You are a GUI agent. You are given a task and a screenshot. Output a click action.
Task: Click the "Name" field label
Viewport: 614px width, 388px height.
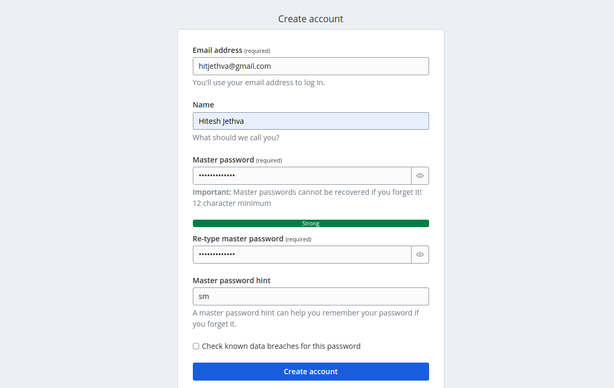tap(203, 105)
